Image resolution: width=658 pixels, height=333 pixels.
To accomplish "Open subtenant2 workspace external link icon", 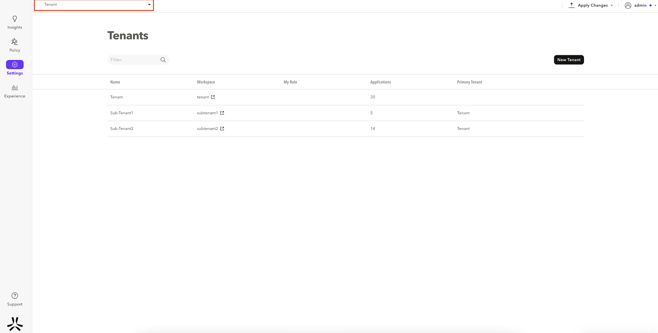I will tap(222, 128).
